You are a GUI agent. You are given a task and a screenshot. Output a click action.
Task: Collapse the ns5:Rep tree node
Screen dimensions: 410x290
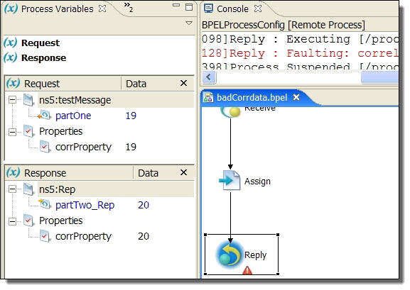click(12, 189)
